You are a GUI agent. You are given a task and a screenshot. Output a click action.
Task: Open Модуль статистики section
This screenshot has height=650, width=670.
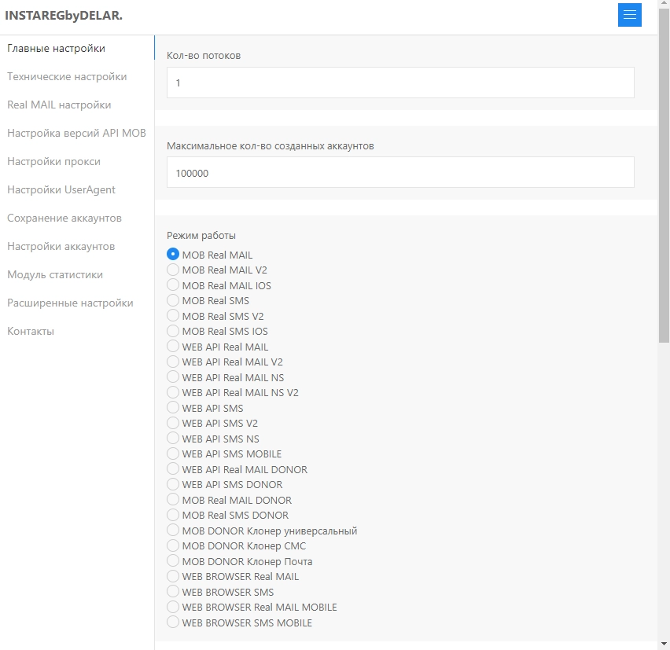click(55, 275)
